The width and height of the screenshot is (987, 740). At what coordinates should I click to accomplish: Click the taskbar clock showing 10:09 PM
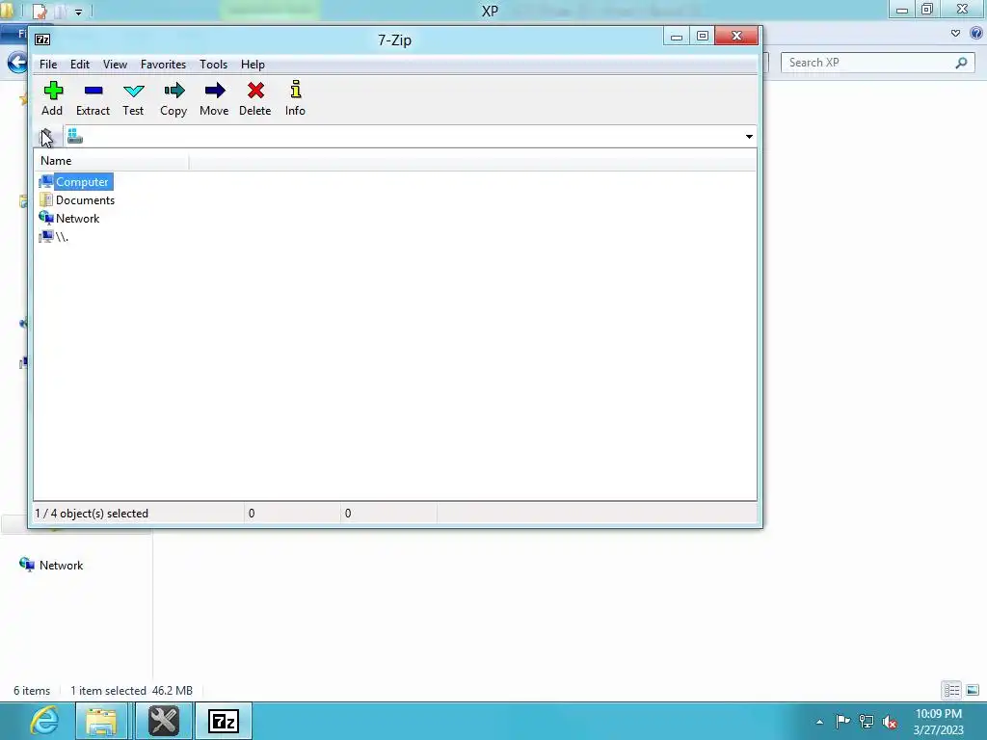[x=939, y=722]
